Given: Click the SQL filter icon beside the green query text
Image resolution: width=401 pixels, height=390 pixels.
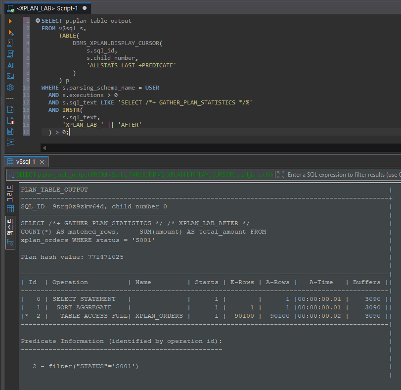Looking at the screenshot, I should 11,175.
